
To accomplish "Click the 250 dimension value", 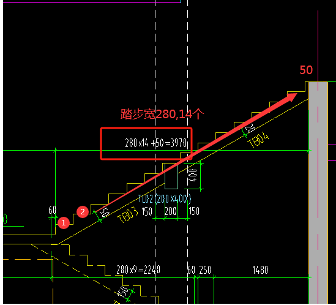I will point(205,270).
